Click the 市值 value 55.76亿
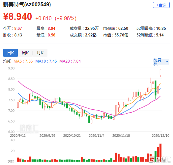 point(121,35)
